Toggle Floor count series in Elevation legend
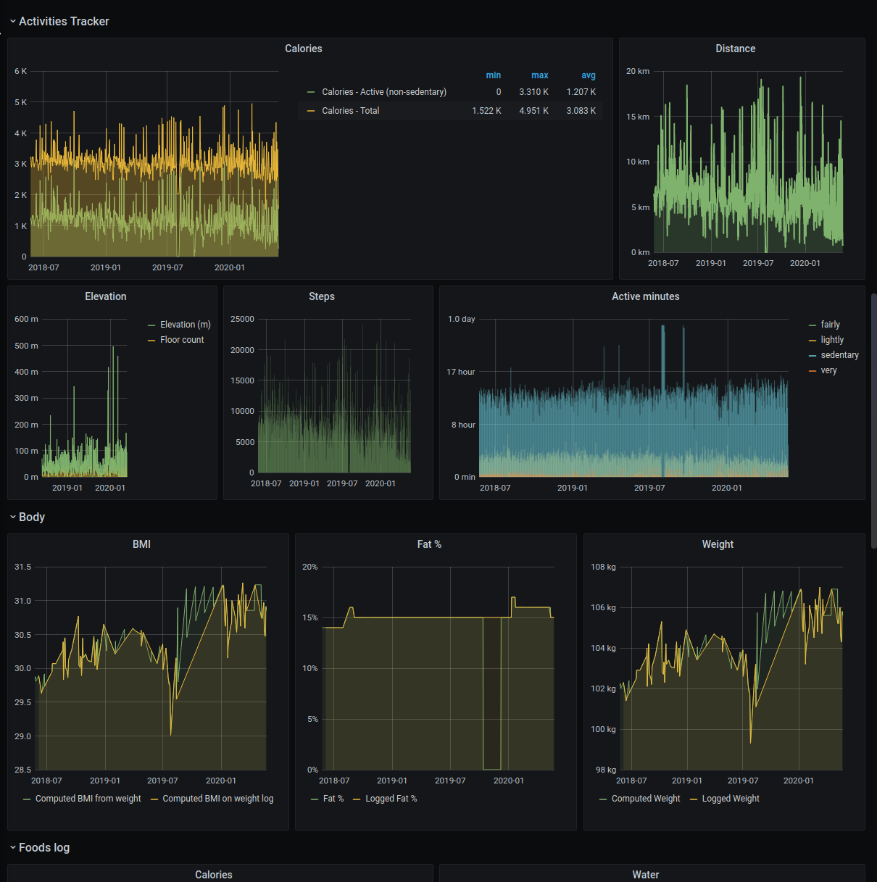The width and height of the screenshot is (877, 882). pyautogui.click(x=182, y=340)
